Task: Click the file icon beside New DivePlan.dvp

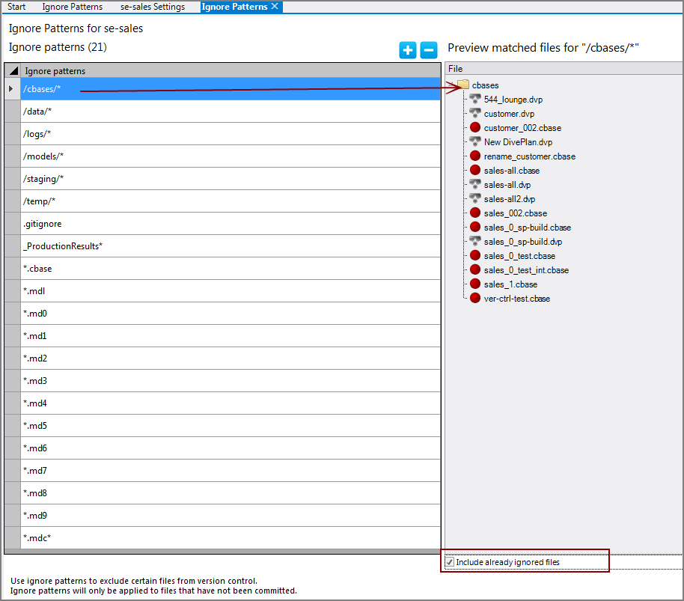Action: [474, 141]
